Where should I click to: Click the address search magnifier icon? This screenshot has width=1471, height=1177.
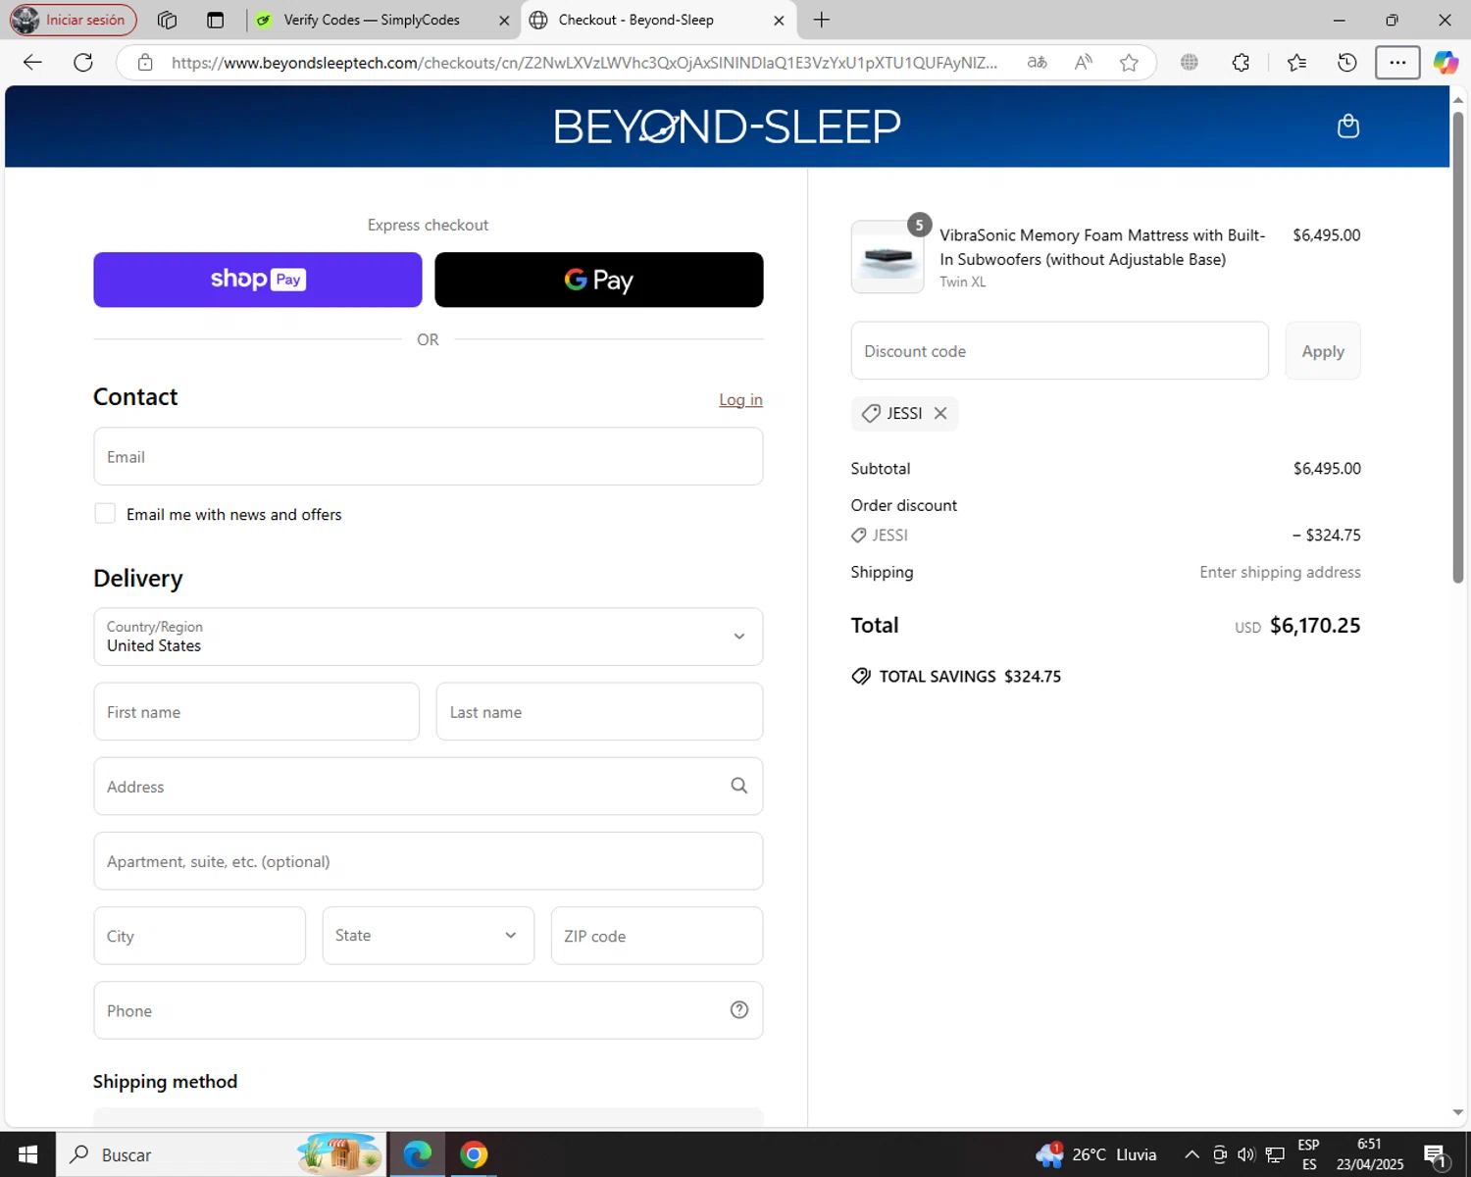point(739,786)
